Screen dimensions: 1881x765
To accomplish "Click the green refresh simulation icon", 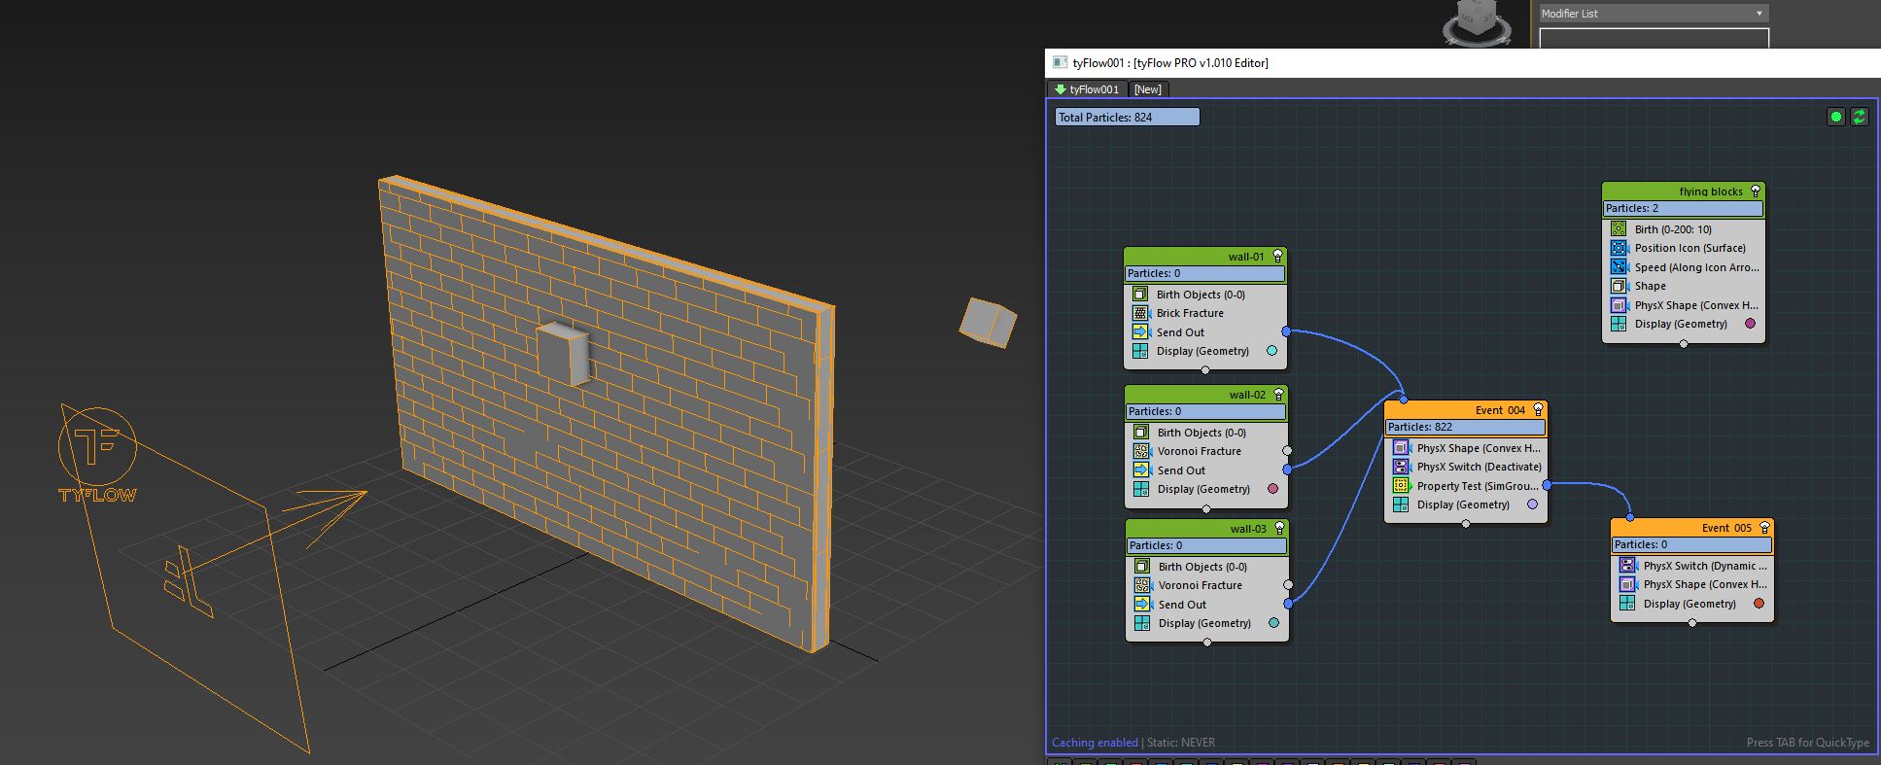I will pos(1859,117).
